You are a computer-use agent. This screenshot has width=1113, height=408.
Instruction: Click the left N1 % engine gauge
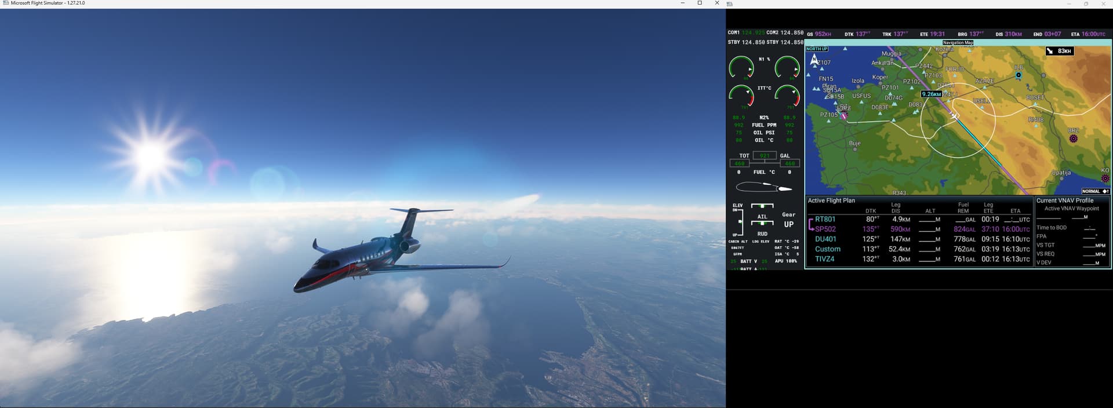coord(741,67)
